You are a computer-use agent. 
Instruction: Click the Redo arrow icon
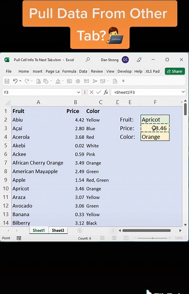(27, 81)
